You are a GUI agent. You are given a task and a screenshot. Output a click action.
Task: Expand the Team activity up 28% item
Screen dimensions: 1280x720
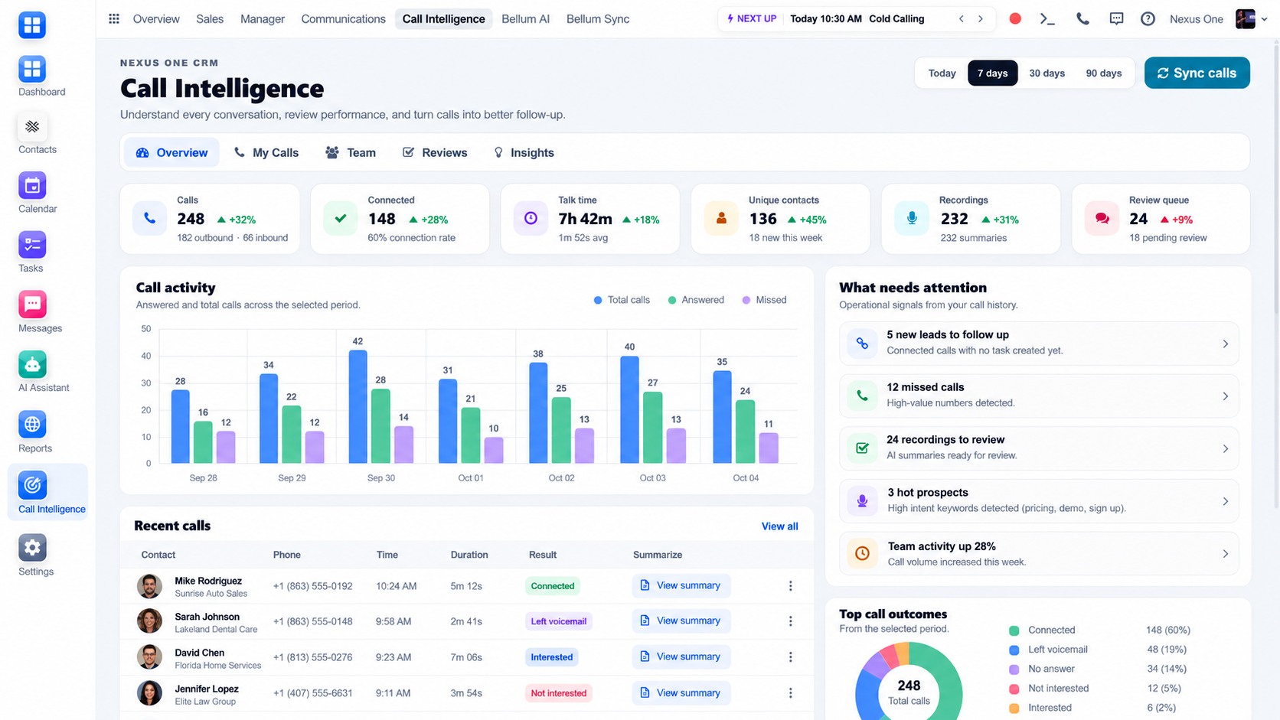point(1039,554)
